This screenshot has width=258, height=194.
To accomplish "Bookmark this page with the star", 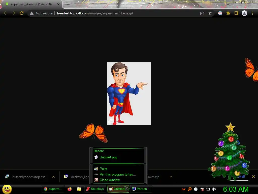I will click(210, 13).
